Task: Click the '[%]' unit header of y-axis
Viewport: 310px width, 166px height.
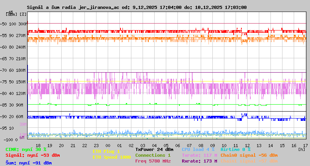Action: coord(23,14)
